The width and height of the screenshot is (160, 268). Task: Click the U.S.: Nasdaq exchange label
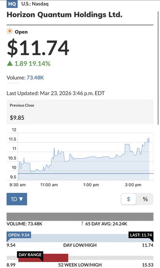[35, 4]
